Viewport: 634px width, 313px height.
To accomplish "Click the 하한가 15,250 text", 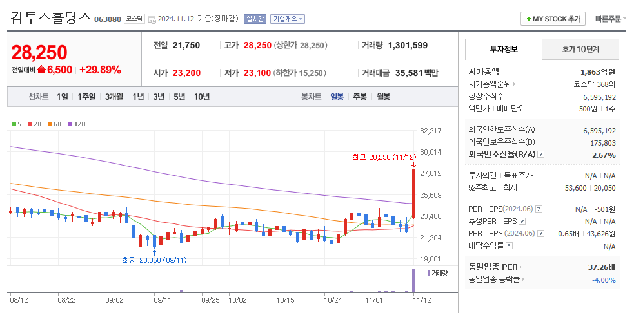I will [300, 73].
